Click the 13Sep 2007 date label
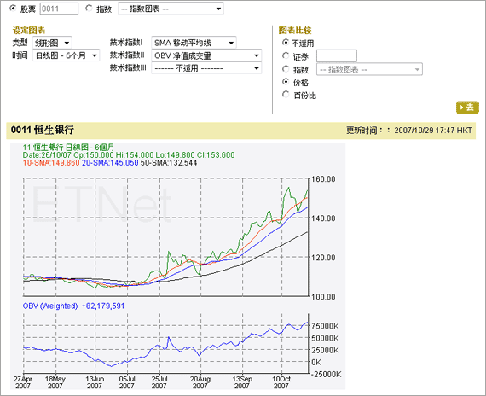The width and height of the screenshot is (486, 396). [x=242, y=382]
